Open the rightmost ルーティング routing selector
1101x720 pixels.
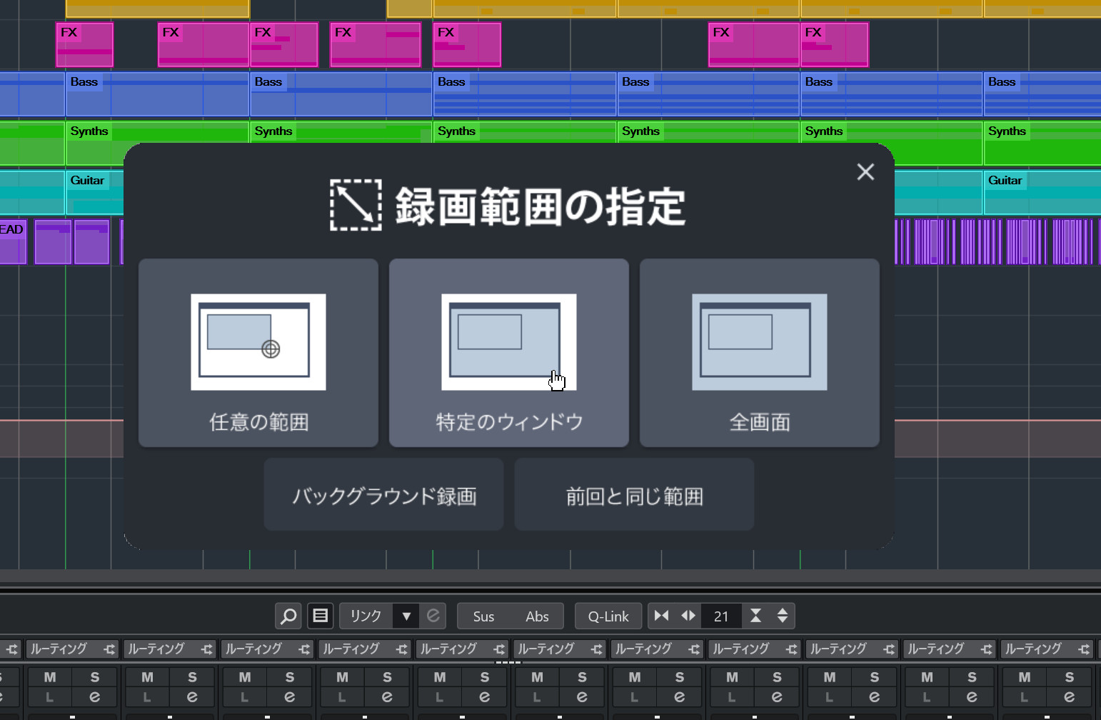click(x=1046, y=649)
